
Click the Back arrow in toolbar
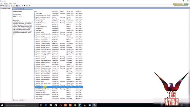tap(1, 6)
